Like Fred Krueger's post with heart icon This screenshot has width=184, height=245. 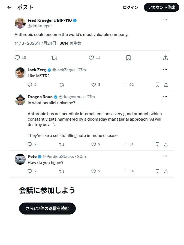(91, 58)
